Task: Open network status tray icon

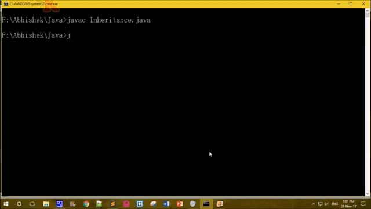Action: click(320, 204)
